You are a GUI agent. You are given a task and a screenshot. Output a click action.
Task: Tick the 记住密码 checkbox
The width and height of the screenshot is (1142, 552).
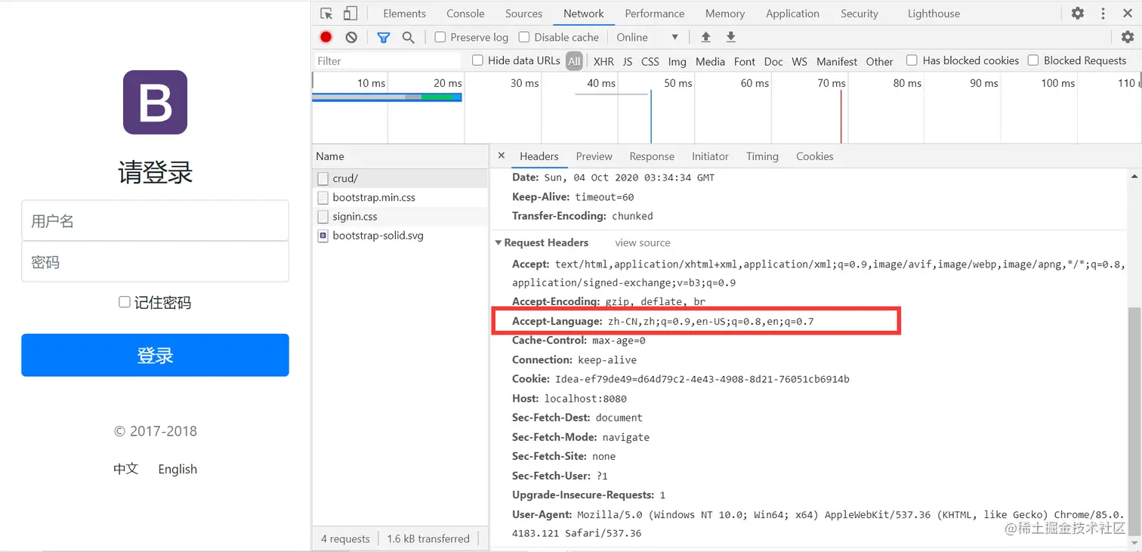pos(125,302)
